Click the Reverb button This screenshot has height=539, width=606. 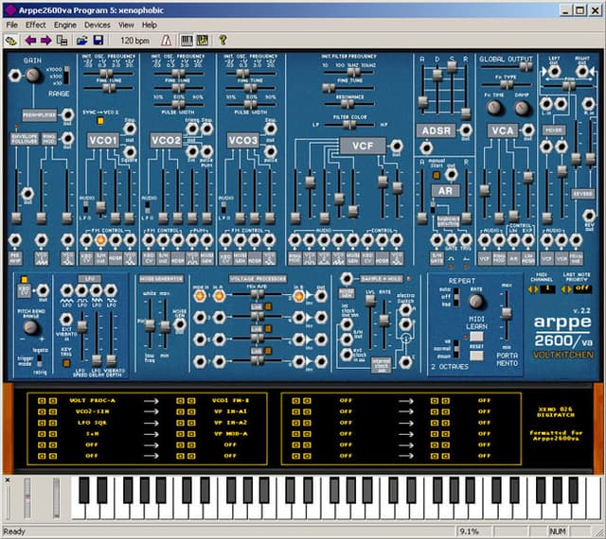pyautogui.click(x=581, y=194)
